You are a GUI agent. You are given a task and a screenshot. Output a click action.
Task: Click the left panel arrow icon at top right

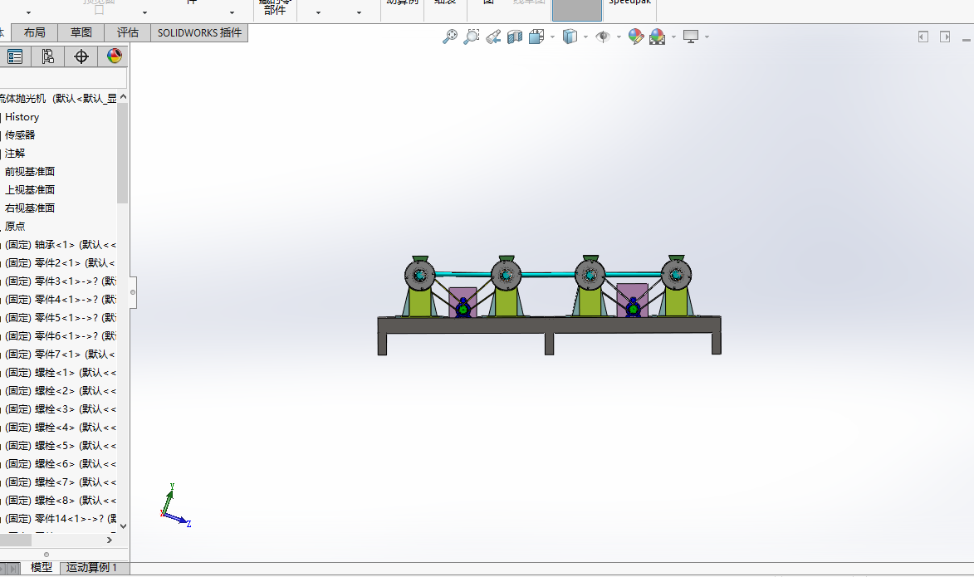coord(923,37)
